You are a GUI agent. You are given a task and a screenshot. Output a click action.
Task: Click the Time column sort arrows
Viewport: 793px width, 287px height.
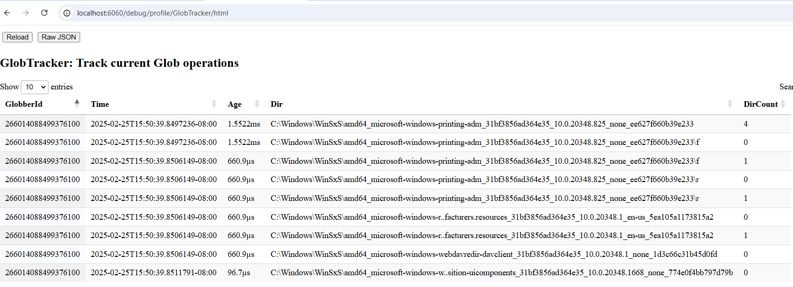click(214, 104)
